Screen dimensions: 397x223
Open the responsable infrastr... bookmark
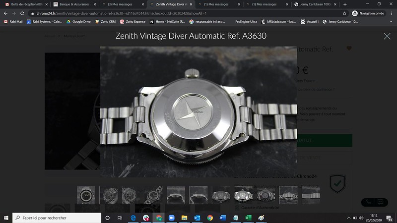click(x=207, y=22)
